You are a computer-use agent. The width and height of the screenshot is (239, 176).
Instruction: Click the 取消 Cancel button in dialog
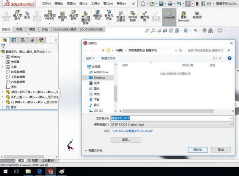click(x=221, y=150)
